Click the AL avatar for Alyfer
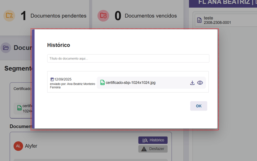The width and height of the screenshot is (257, 161). [18, 146]
